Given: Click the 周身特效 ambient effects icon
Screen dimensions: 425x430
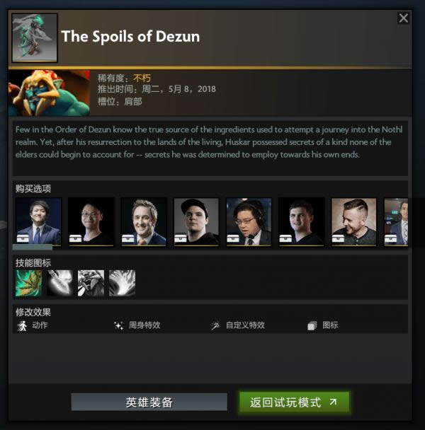Looking at the screenshot, I should tap(119, 325).
